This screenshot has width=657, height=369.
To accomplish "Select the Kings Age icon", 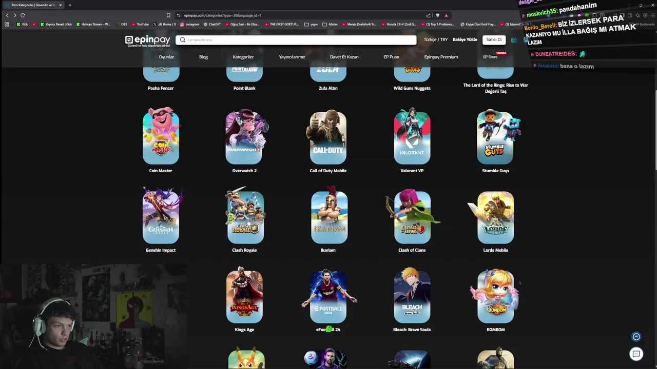I will pos(245,295).
